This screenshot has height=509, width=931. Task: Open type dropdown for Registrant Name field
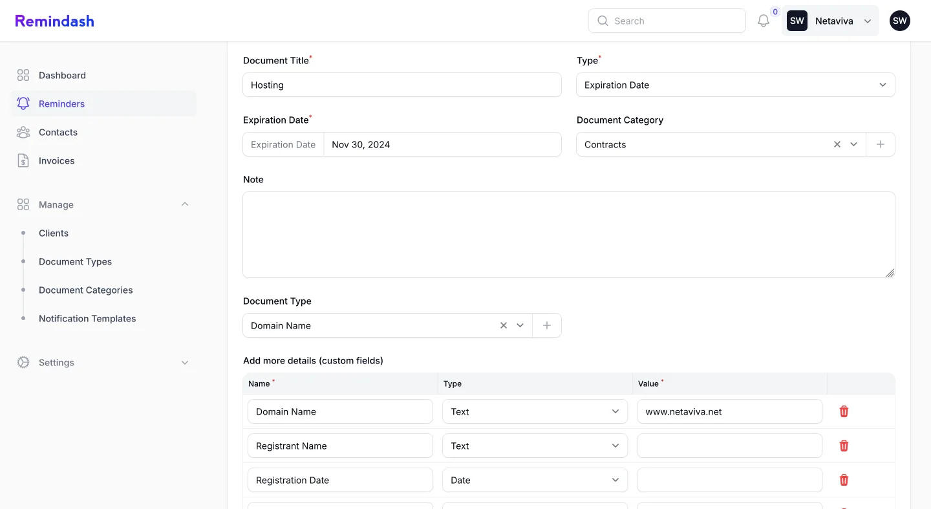(535, 446)
